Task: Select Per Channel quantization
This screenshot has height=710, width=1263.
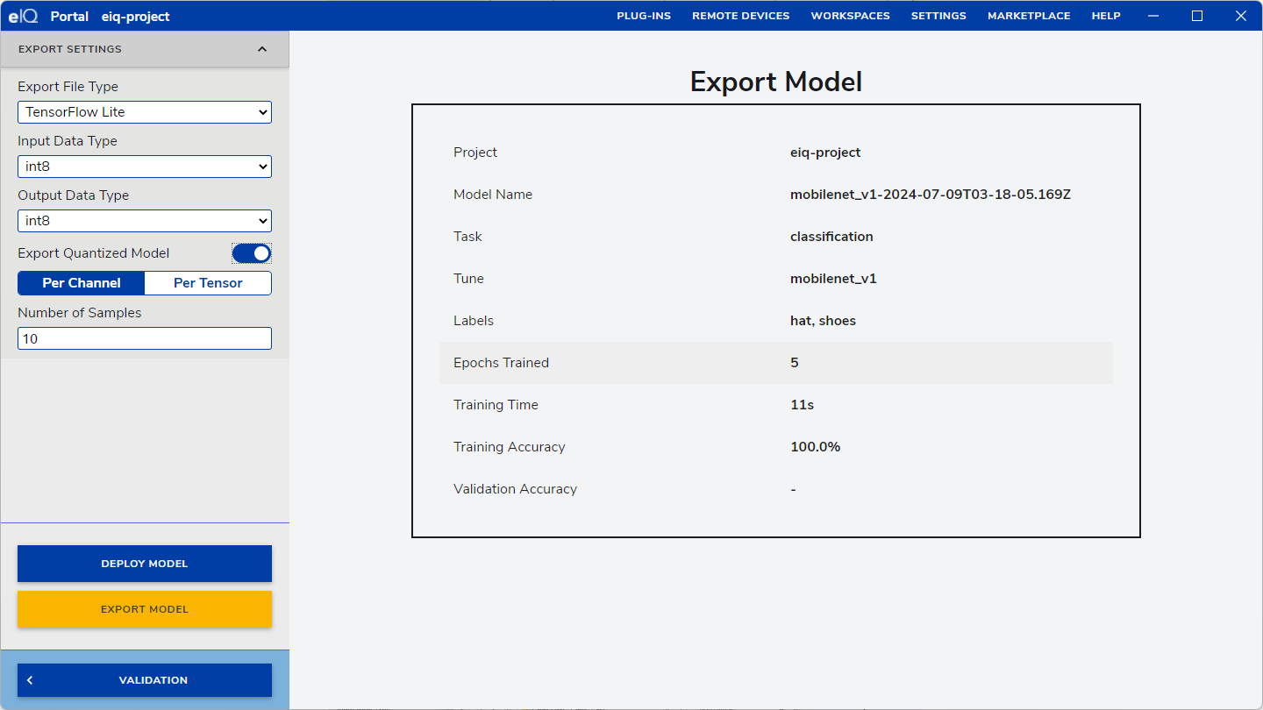Action: [82, 283]
